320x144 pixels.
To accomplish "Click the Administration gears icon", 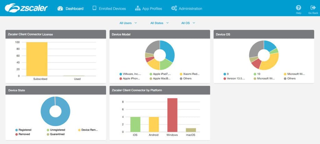I will click(x=174, y=8).
